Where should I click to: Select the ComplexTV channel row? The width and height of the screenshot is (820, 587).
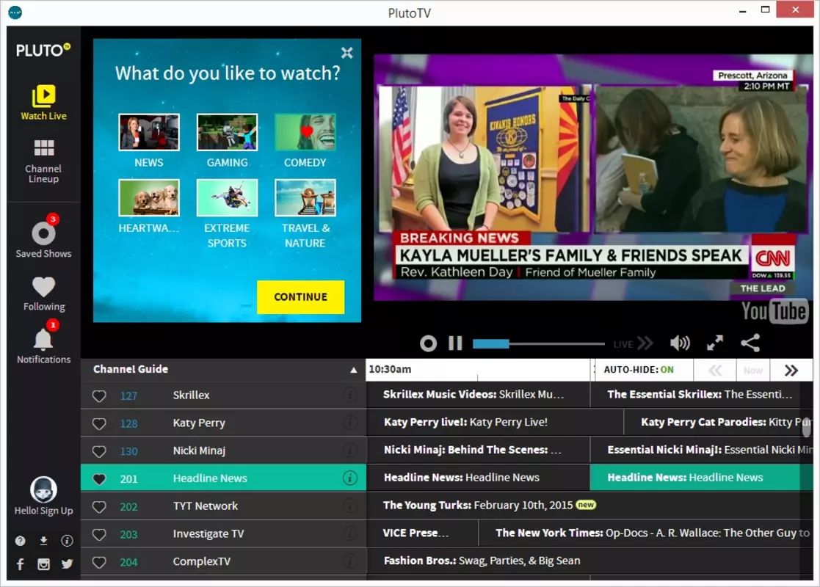click(x=223, y=561)
